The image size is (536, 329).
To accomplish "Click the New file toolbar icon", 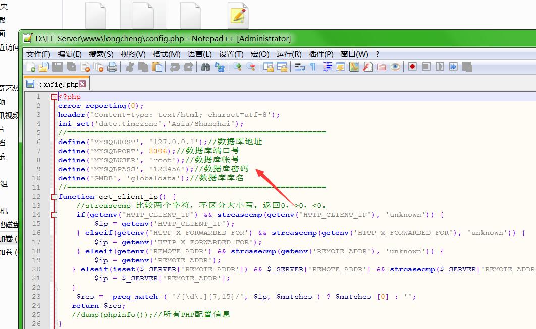I will click(31, 67).
